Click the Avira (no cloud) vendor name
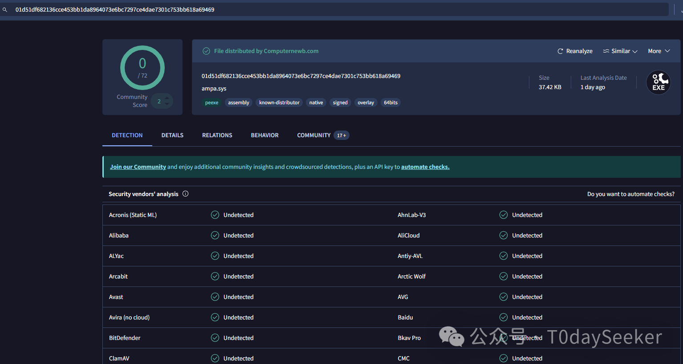The image size is (683, 364). (129, 317)
